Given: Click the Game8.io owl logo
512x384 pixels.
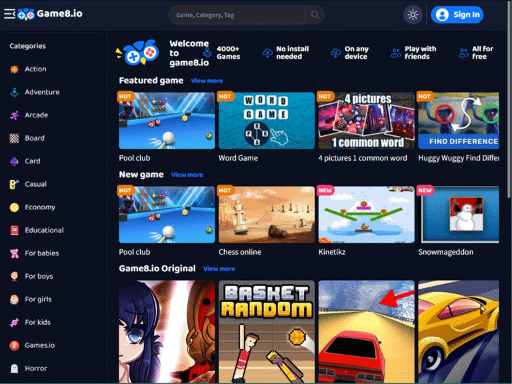Looking at the screenshot, I should (x=26, y=15).
